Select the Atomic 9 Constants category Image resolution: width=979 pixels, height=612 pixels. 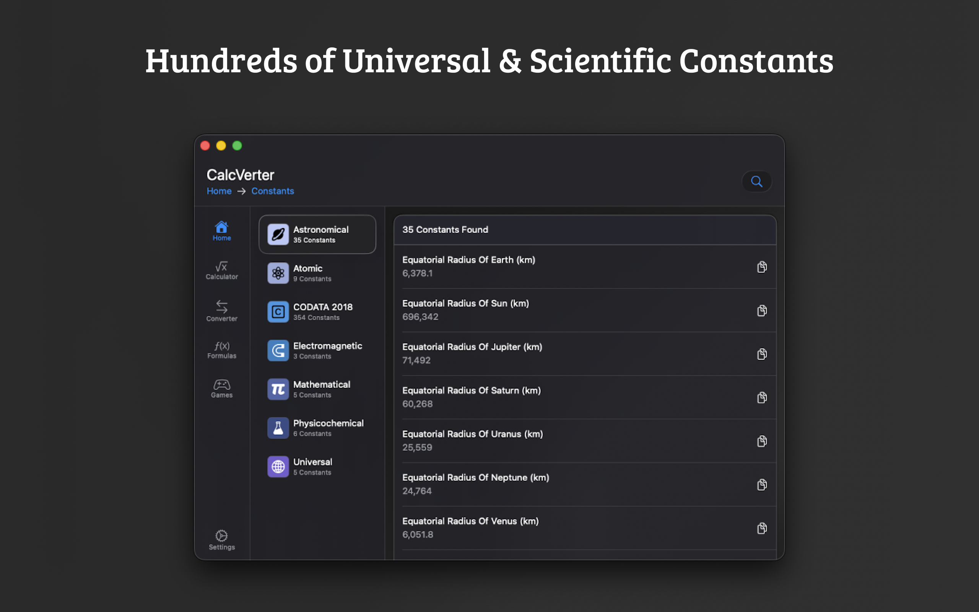pyautogui.click(x=317, y=273)
